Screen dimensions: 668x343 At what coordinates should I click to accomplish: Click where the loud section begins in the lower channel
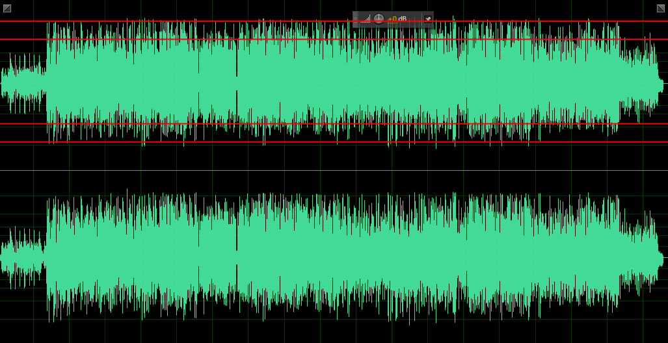[x=47, y=256]
